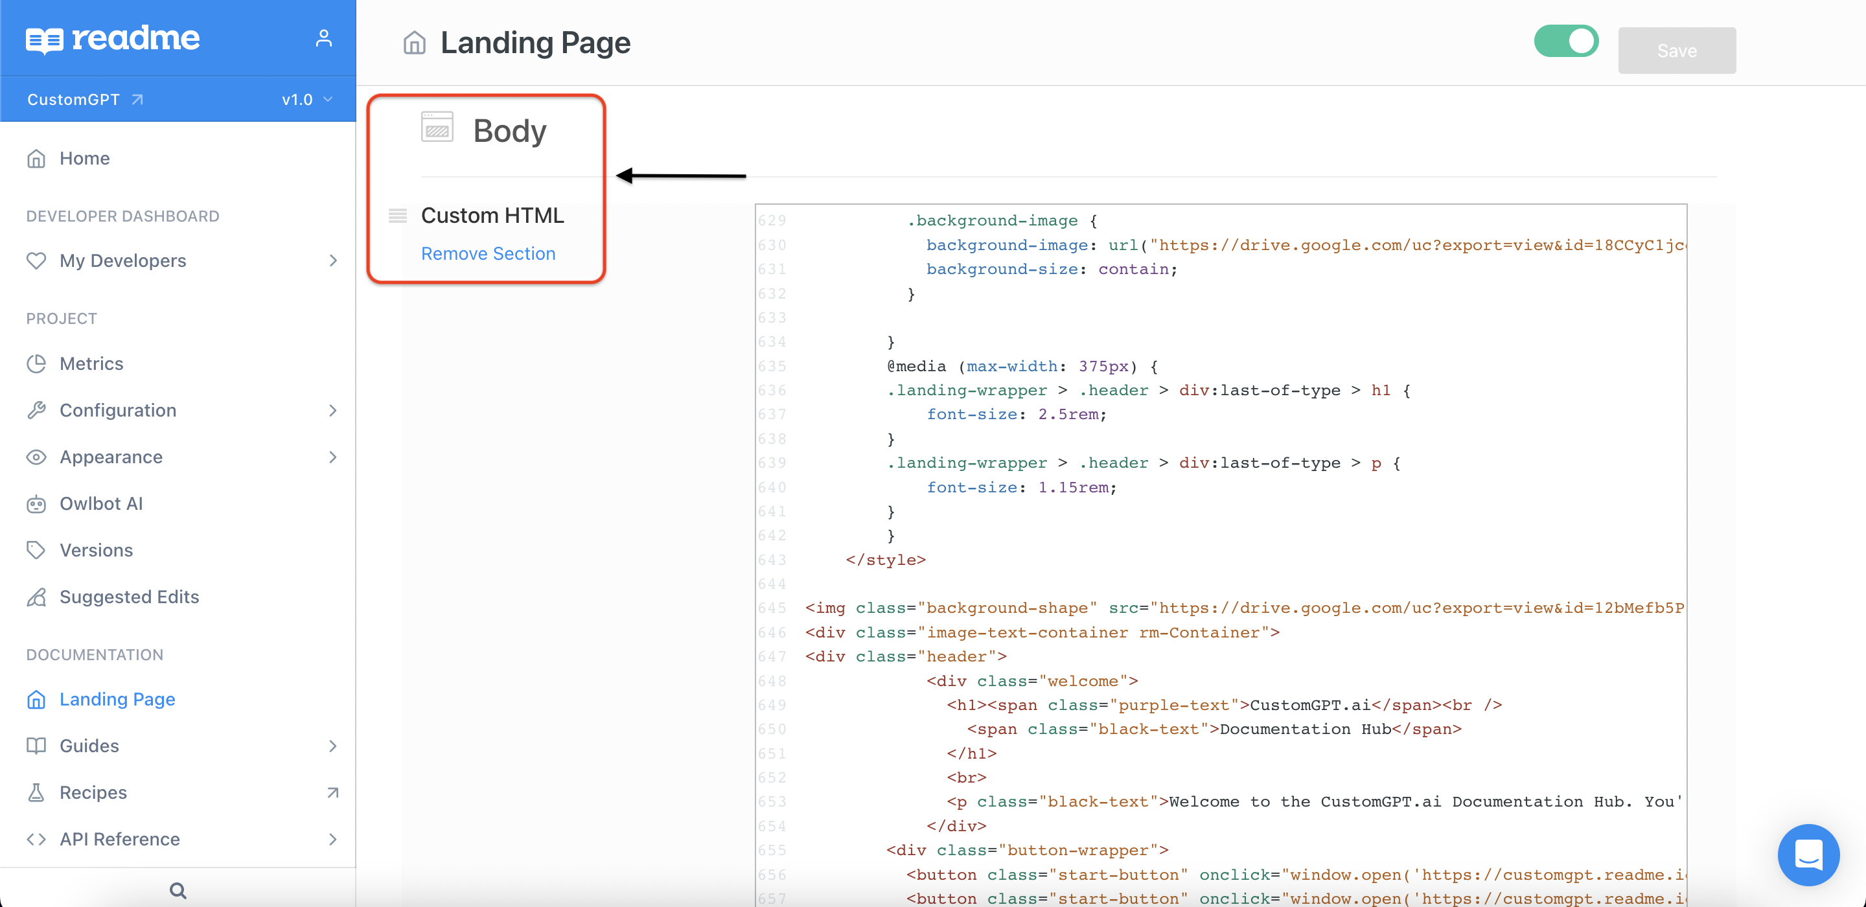
Task: Click the readme logo
Action: 113,38
